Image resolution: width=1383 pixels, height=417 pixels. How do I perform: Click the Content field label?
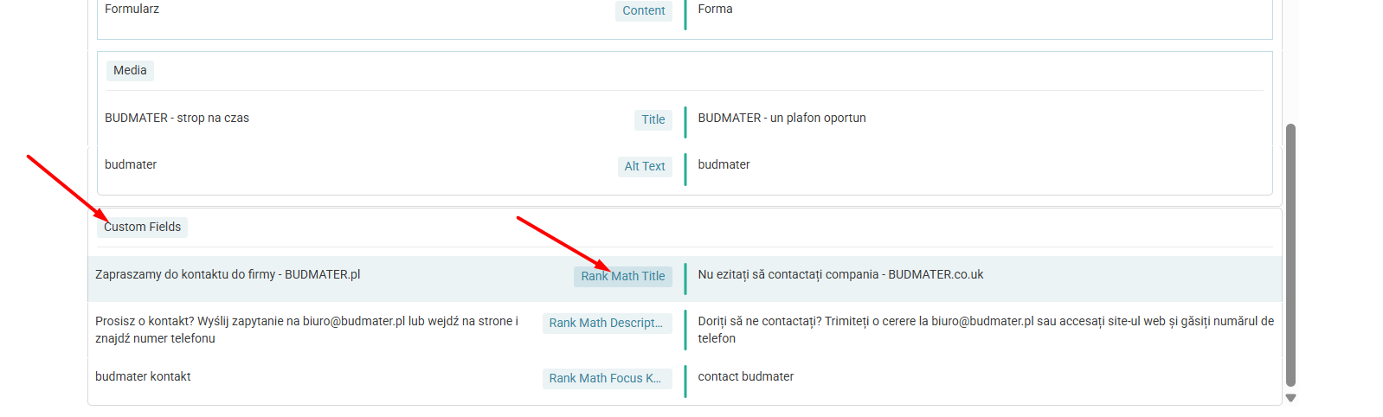tap(643, 10)
